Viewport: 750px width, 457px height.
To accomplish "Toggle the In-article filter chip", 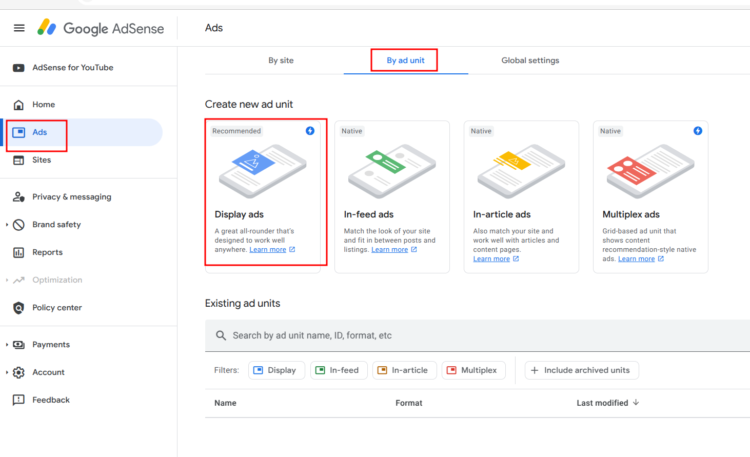I will coord(404,370).
